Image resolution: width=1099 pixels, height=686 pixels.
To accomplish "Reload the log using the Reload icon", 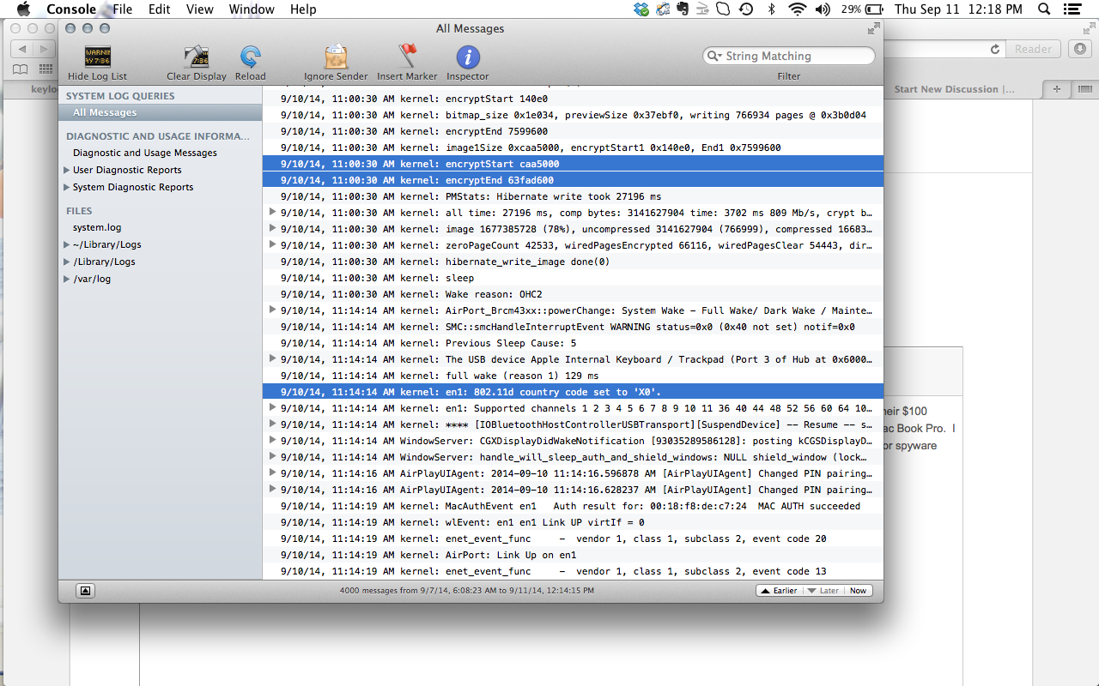I will pyautogui.click(x=251, y=57).
